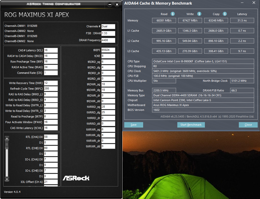Click the scrollbar down arrow in RTL panel
260x199 pixels.
tap(7, 179)
